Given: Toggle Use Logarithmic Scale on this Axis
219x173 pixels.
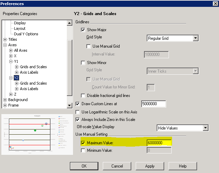Looking at the screenshot, I should [x=77, y=112].
